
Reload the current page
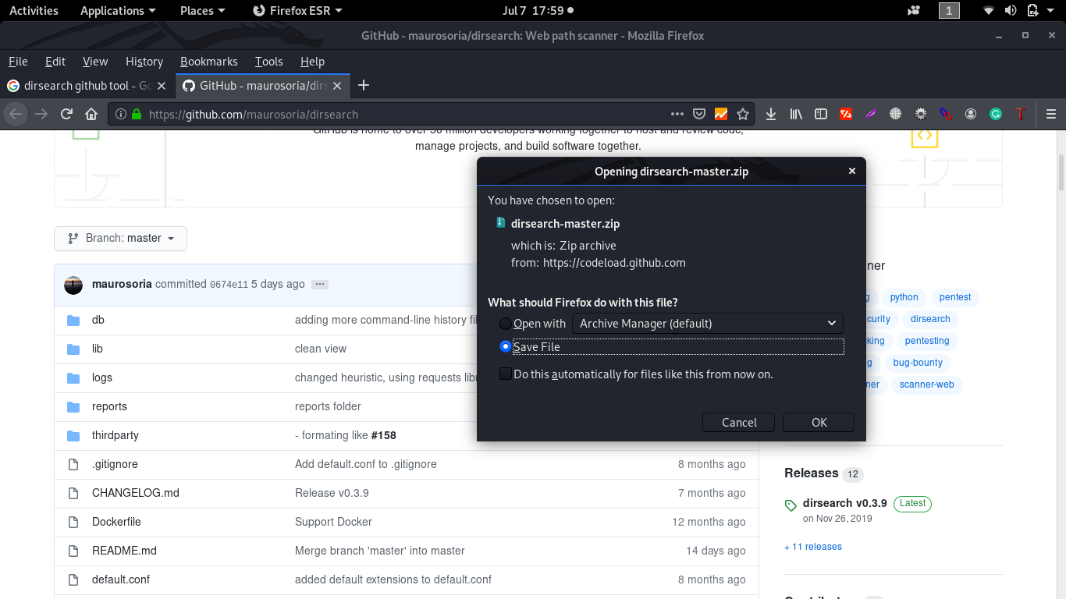pos(66,114)
